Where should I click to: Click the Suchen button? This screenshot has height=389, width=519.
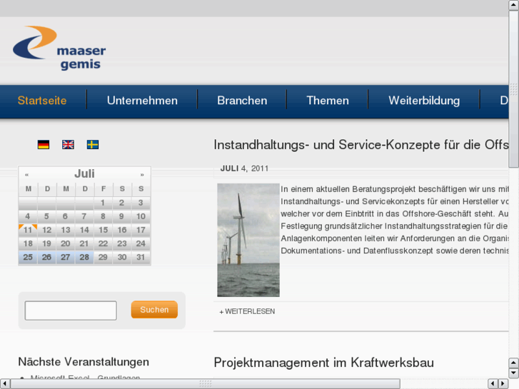[154, 310]
